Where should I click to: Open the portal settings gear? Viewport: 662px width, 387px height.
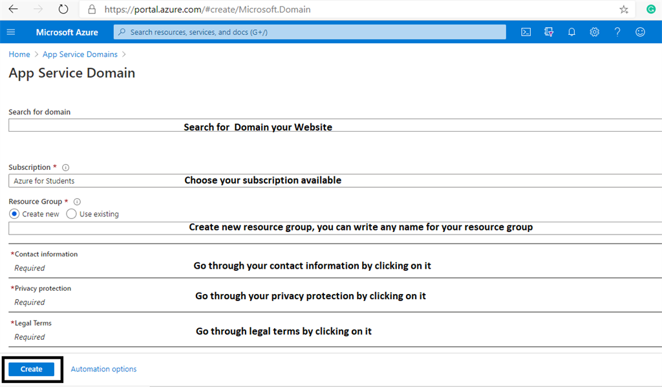pos(594,32)
